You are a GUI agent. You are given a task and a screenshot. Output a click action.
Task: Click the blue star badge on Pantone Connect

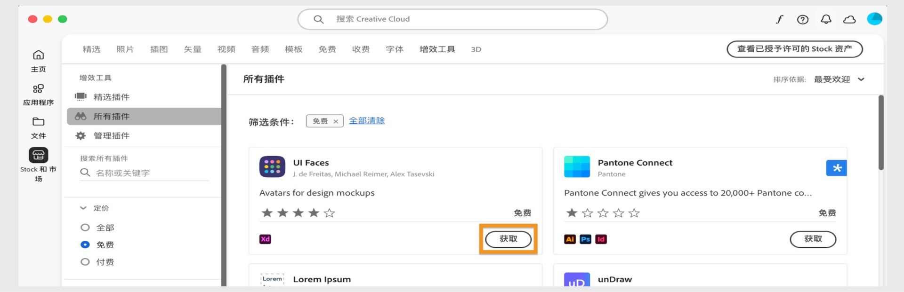[836, 168]
